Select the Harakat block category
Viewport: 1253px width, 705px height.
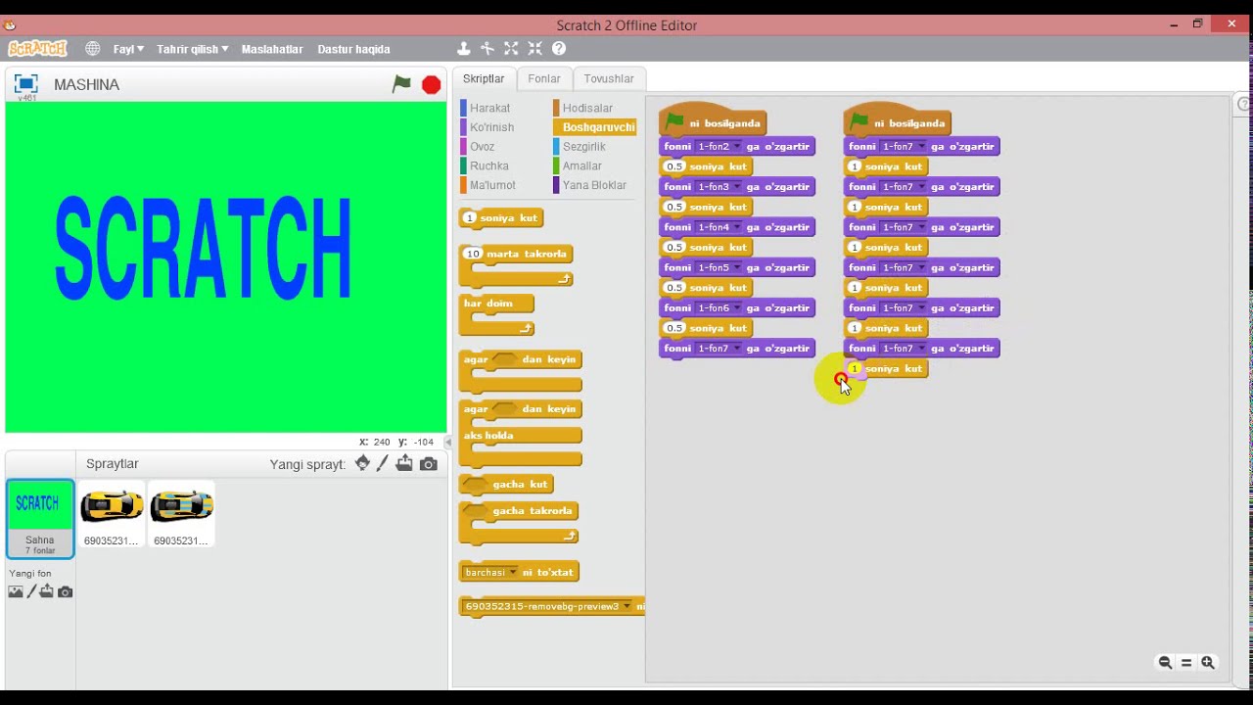click(x=489, y=108)
